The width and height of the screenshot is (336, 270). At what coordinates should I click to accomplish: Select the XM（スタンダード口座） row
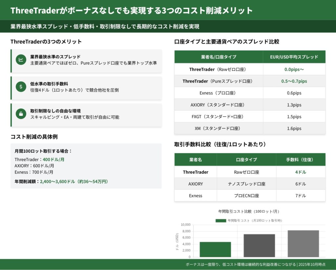click(219, 128)
